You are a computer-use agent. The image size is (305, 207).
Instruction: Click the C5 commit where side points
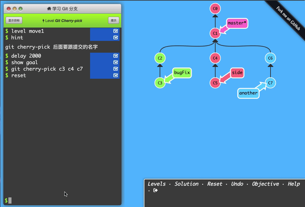pos(215,83)
